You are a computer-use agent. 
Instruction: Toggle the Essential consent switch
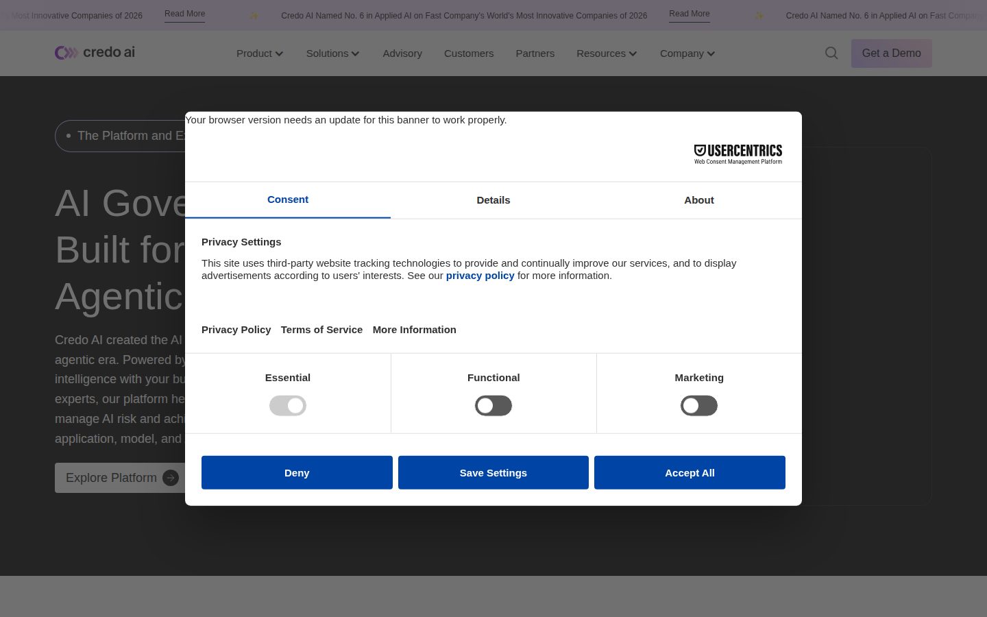point(288,406)
